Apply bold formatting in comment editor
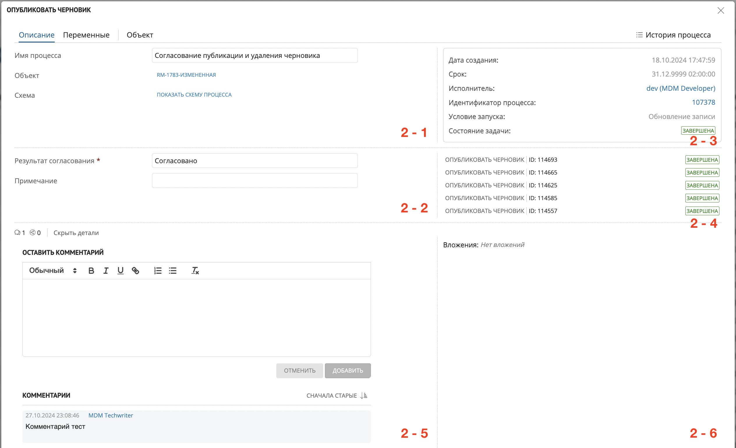 coord(91,271)
